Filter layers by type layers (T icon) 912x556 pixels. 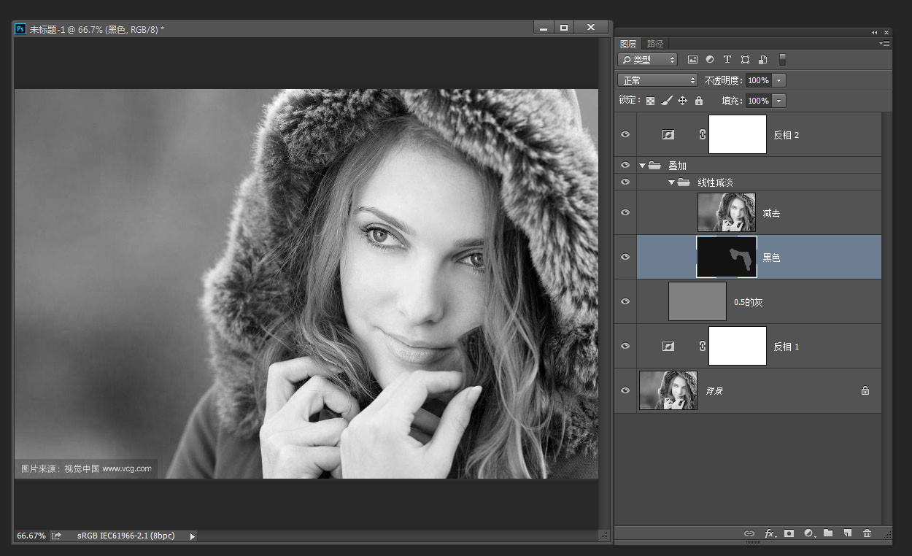tap(727, 60)
